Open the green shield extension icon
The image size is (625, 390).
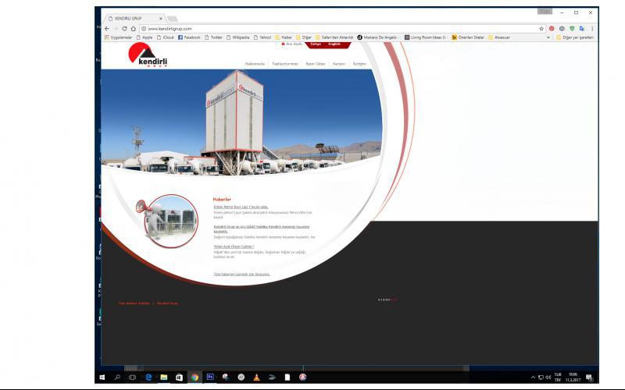[572, 29]
